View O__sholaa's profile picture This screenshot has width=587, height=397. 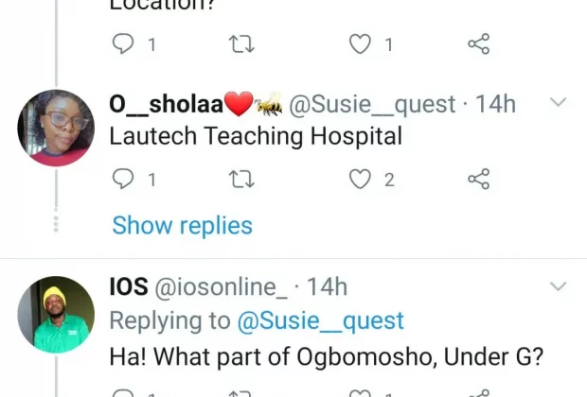[x=56, y=128]
